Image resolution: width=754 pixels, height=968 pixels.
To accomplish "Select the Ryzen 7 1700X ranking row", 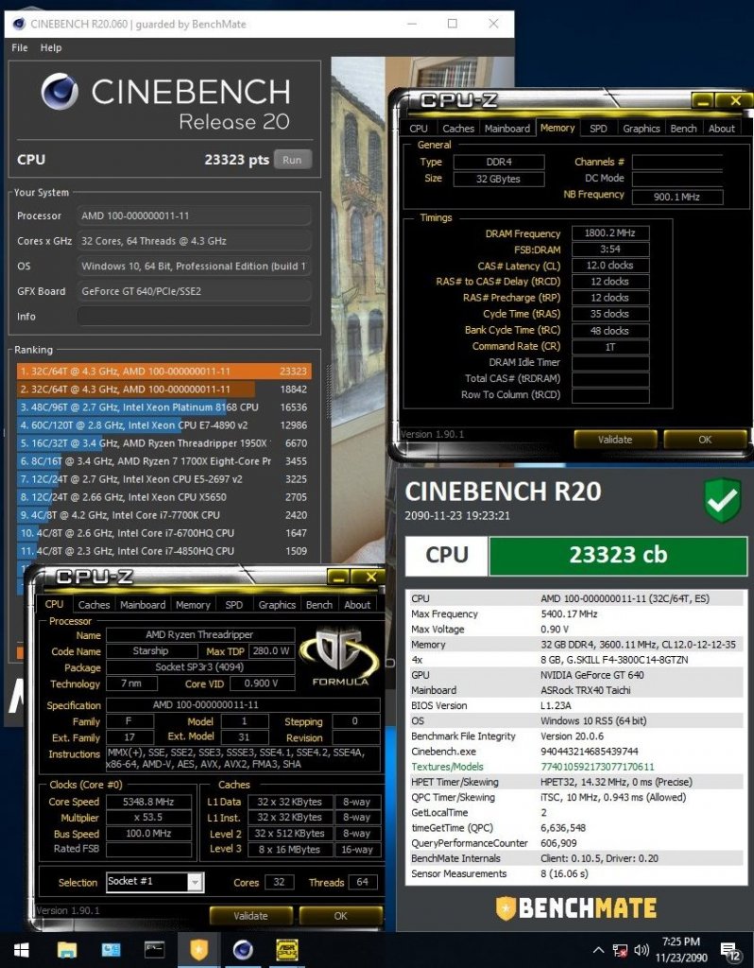I will coord(164,460).
